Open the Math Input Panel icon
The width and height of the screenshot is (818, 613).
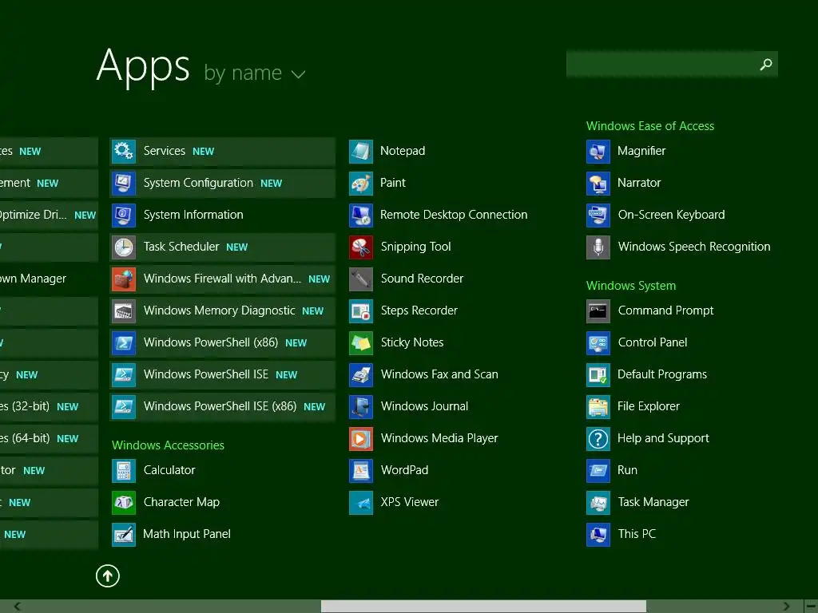tap(124, 534)
